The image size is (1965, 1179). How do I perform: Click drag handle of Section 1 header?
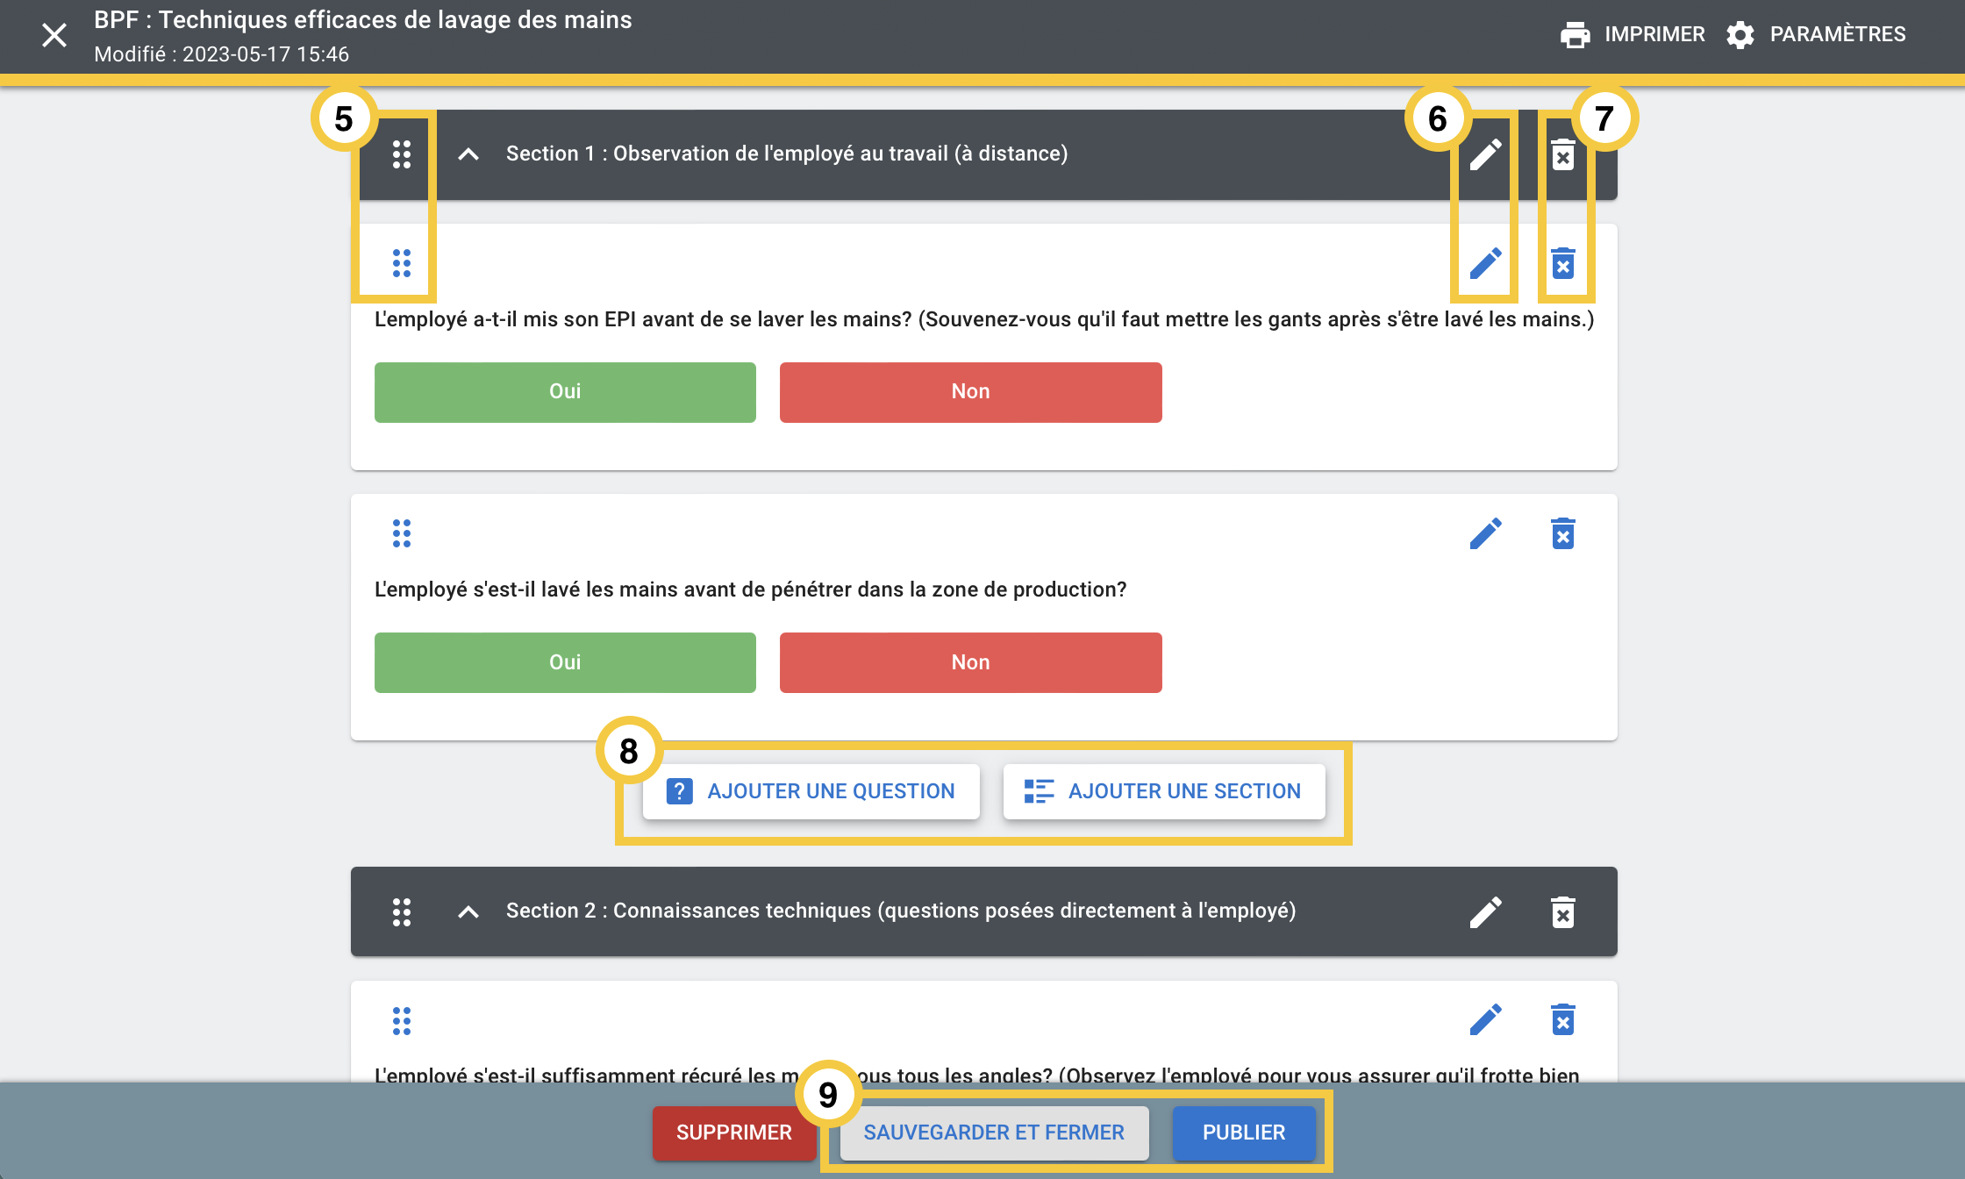click(x=401, y=154)
